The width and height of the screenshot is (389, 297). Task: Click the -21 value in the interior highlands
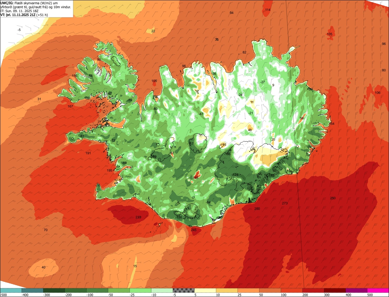point(251,113)
